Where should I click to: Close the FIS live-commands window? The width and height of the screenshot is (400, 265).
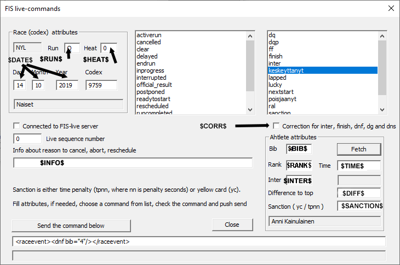click(x=391, y=9)
